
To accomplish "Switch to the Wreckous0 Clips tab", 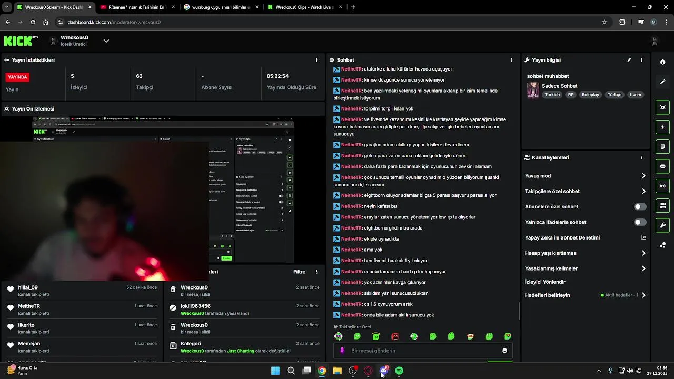I will [304, 7].
